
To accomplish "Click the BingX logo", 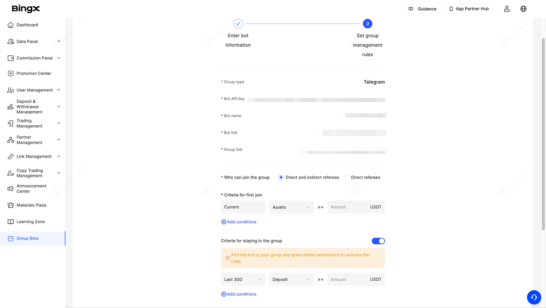I will [x=26, y=9].
